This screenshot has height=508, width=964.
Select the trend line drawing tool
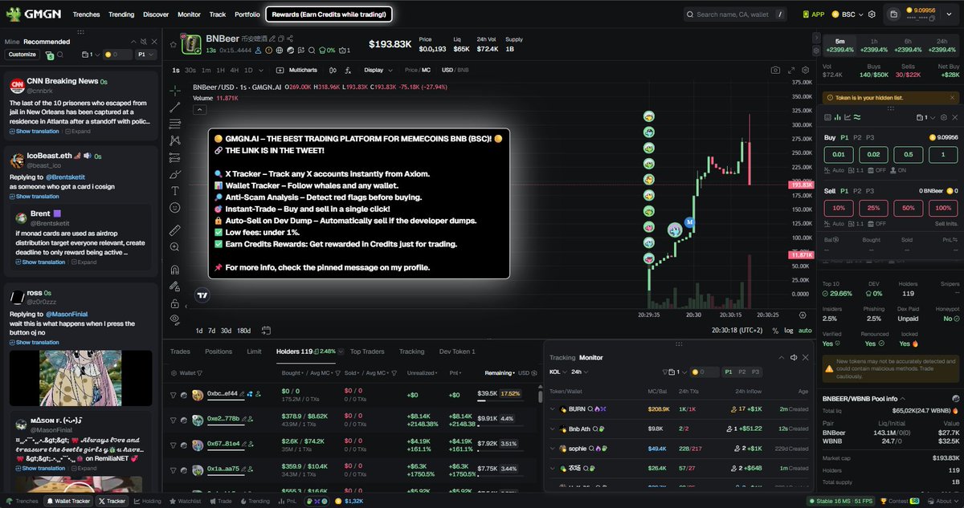pos(175,107)
